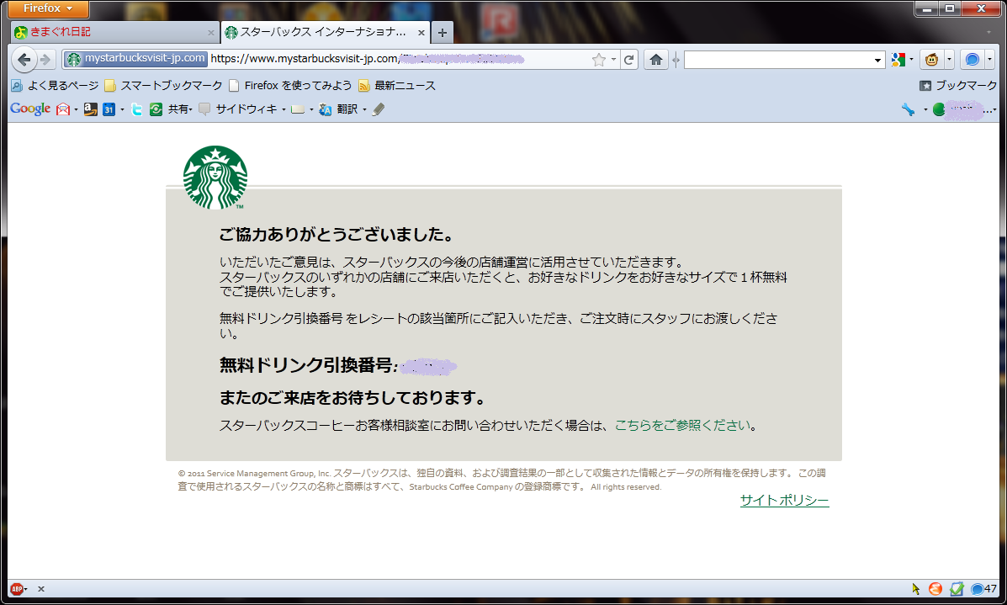Expand the Greasemonkey dropdown arrow
1007x605 pixels.
point(949,60)
